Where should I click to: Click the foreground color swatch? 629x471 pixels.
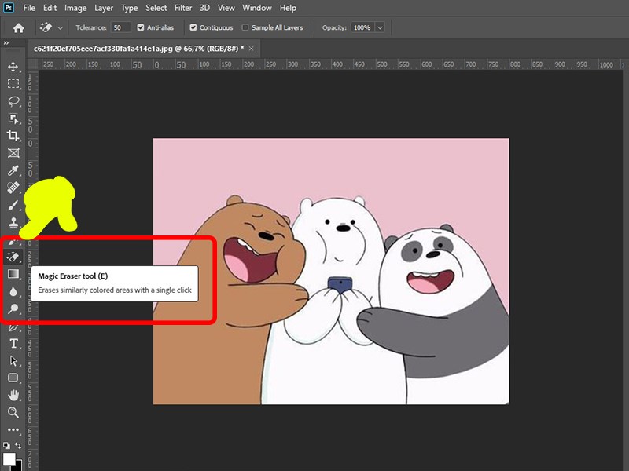coord(9,458)
